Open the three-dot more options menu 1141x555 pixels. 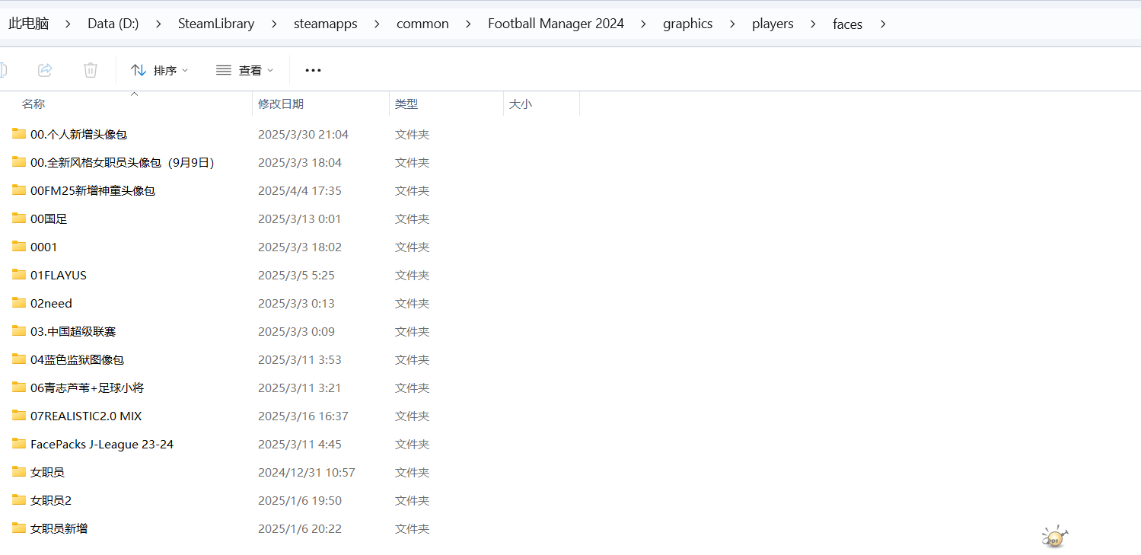click(313, 70)
